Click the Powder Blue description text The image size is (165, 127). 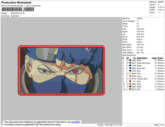click(x=142, y=79)
